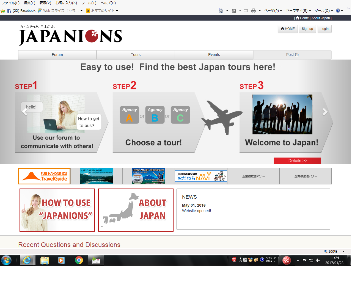Select the Agency B tile

155,115
